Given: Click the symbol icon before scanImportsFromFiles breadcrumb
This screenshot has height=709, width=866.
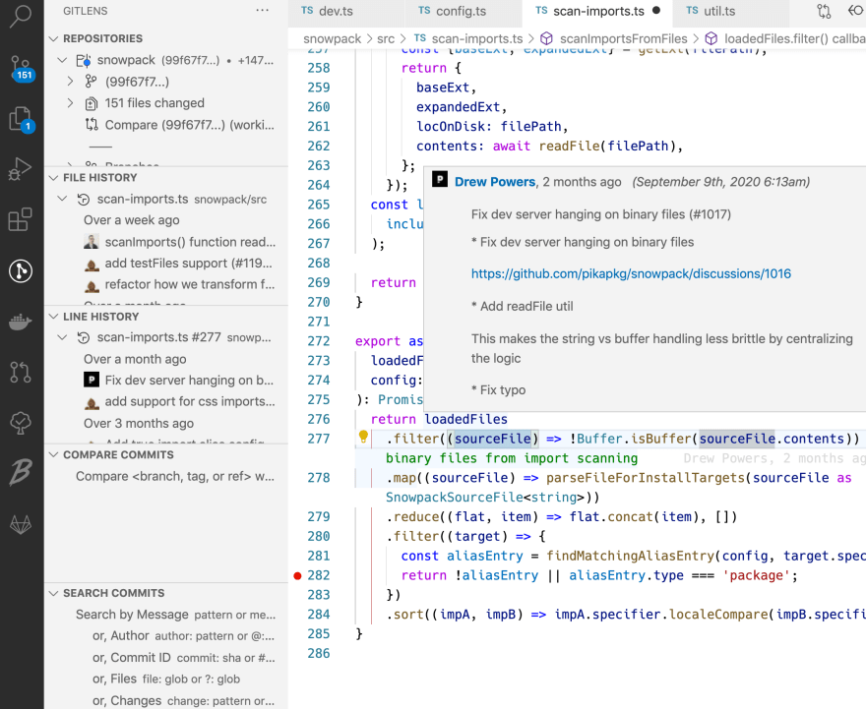Looking at the screenshot, I should point(546,38).
